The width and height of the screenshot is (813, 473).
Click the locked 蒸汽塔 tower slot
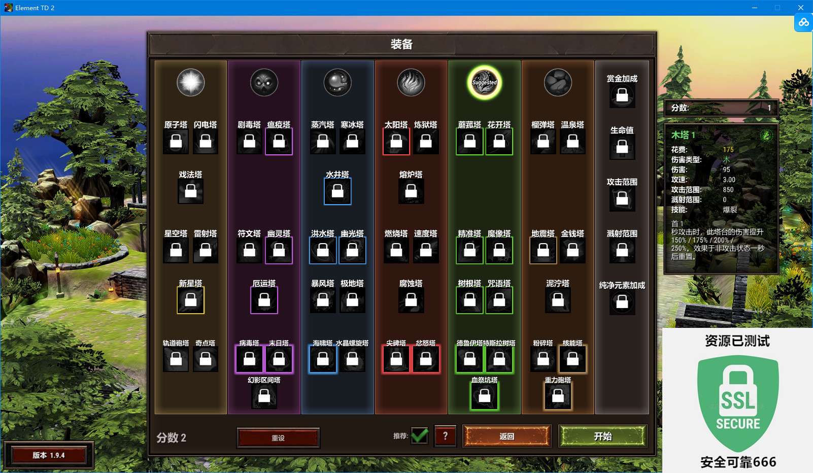point(323,142)
